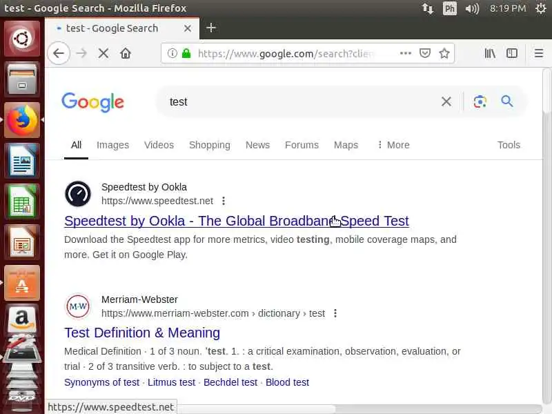Open the sound volume indicator
This screenshot has height=414, width=552.
coord(472,8)
